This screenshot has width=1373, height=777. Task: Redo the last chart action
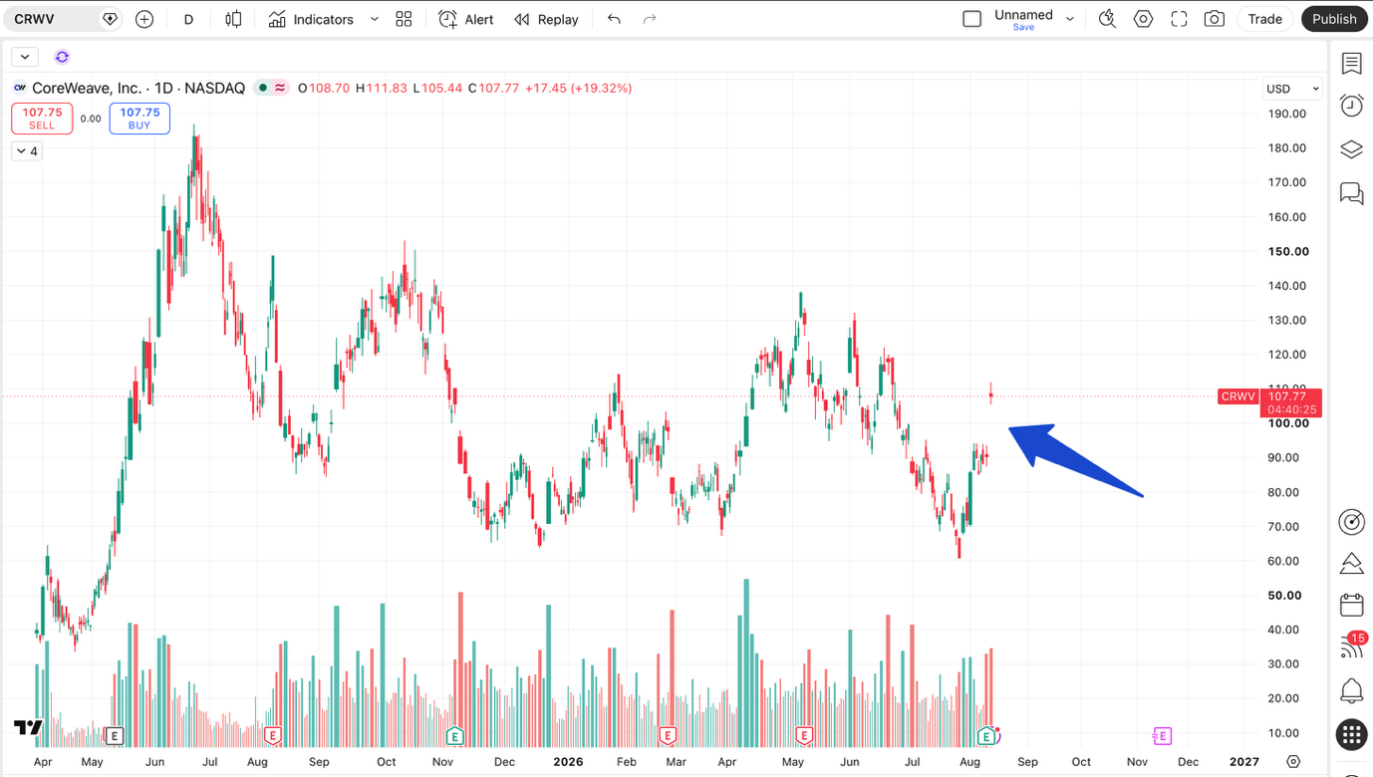(650, 19)
